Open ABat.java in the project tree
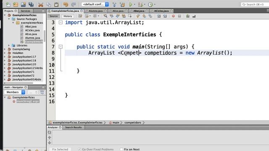269x151 pixels. pos(31,26)
